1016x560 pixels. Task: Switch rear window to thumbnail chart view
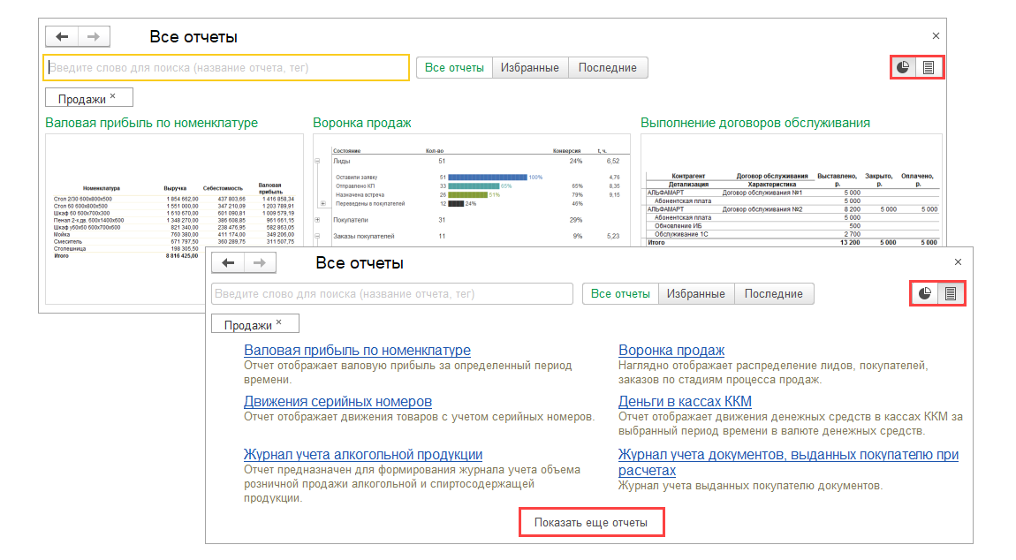tap(903, 67)
